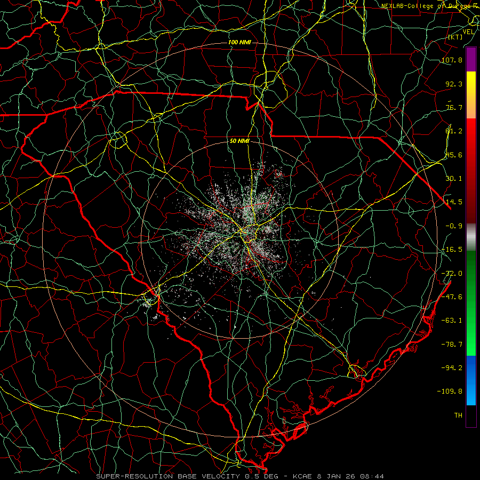Screen dimensions: 480x480
Task: Click the -0.9 velocity scale value
Action: coord(454,226)
